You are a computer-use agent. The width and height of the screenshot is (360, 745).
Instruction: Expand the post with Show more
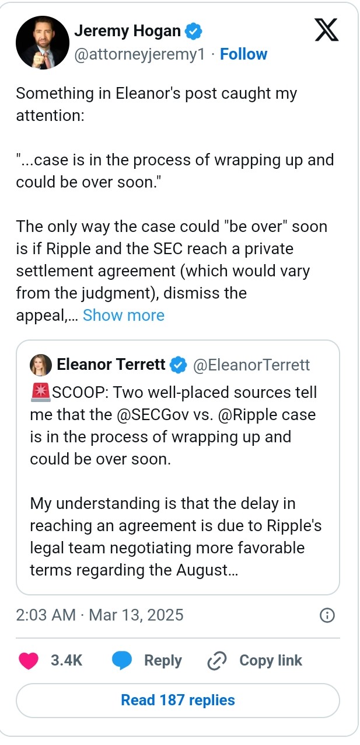[123, 315]
